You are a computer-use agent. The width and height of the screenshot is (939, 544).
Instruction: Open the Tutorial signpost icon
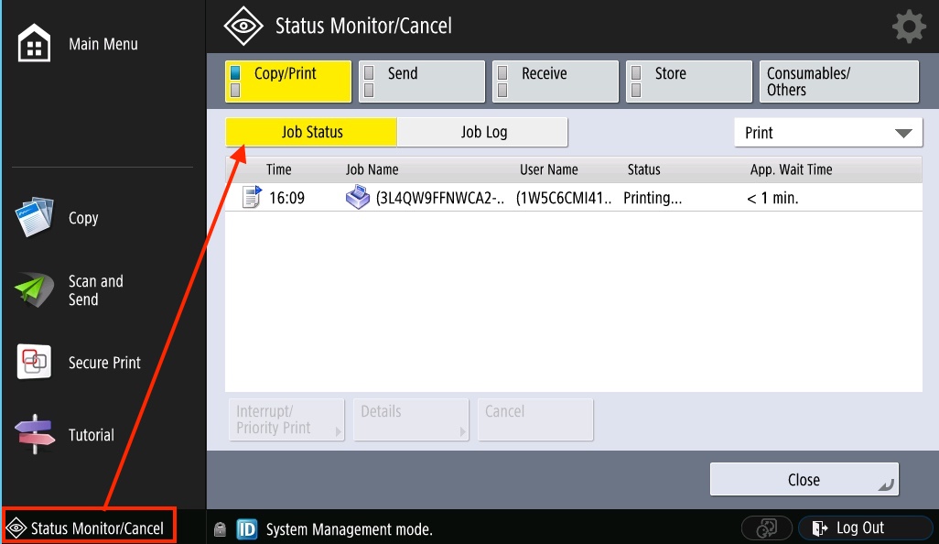(x=35, y=435)
